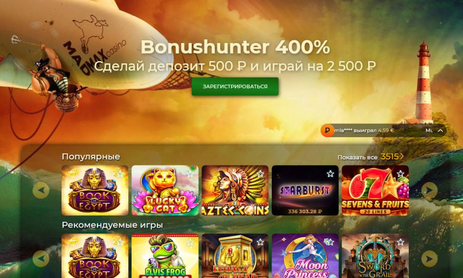Star the Moon Princess game

(x=330, y=242)
